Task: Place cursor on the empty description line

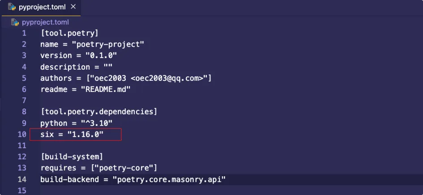Action: click(76, 67)
